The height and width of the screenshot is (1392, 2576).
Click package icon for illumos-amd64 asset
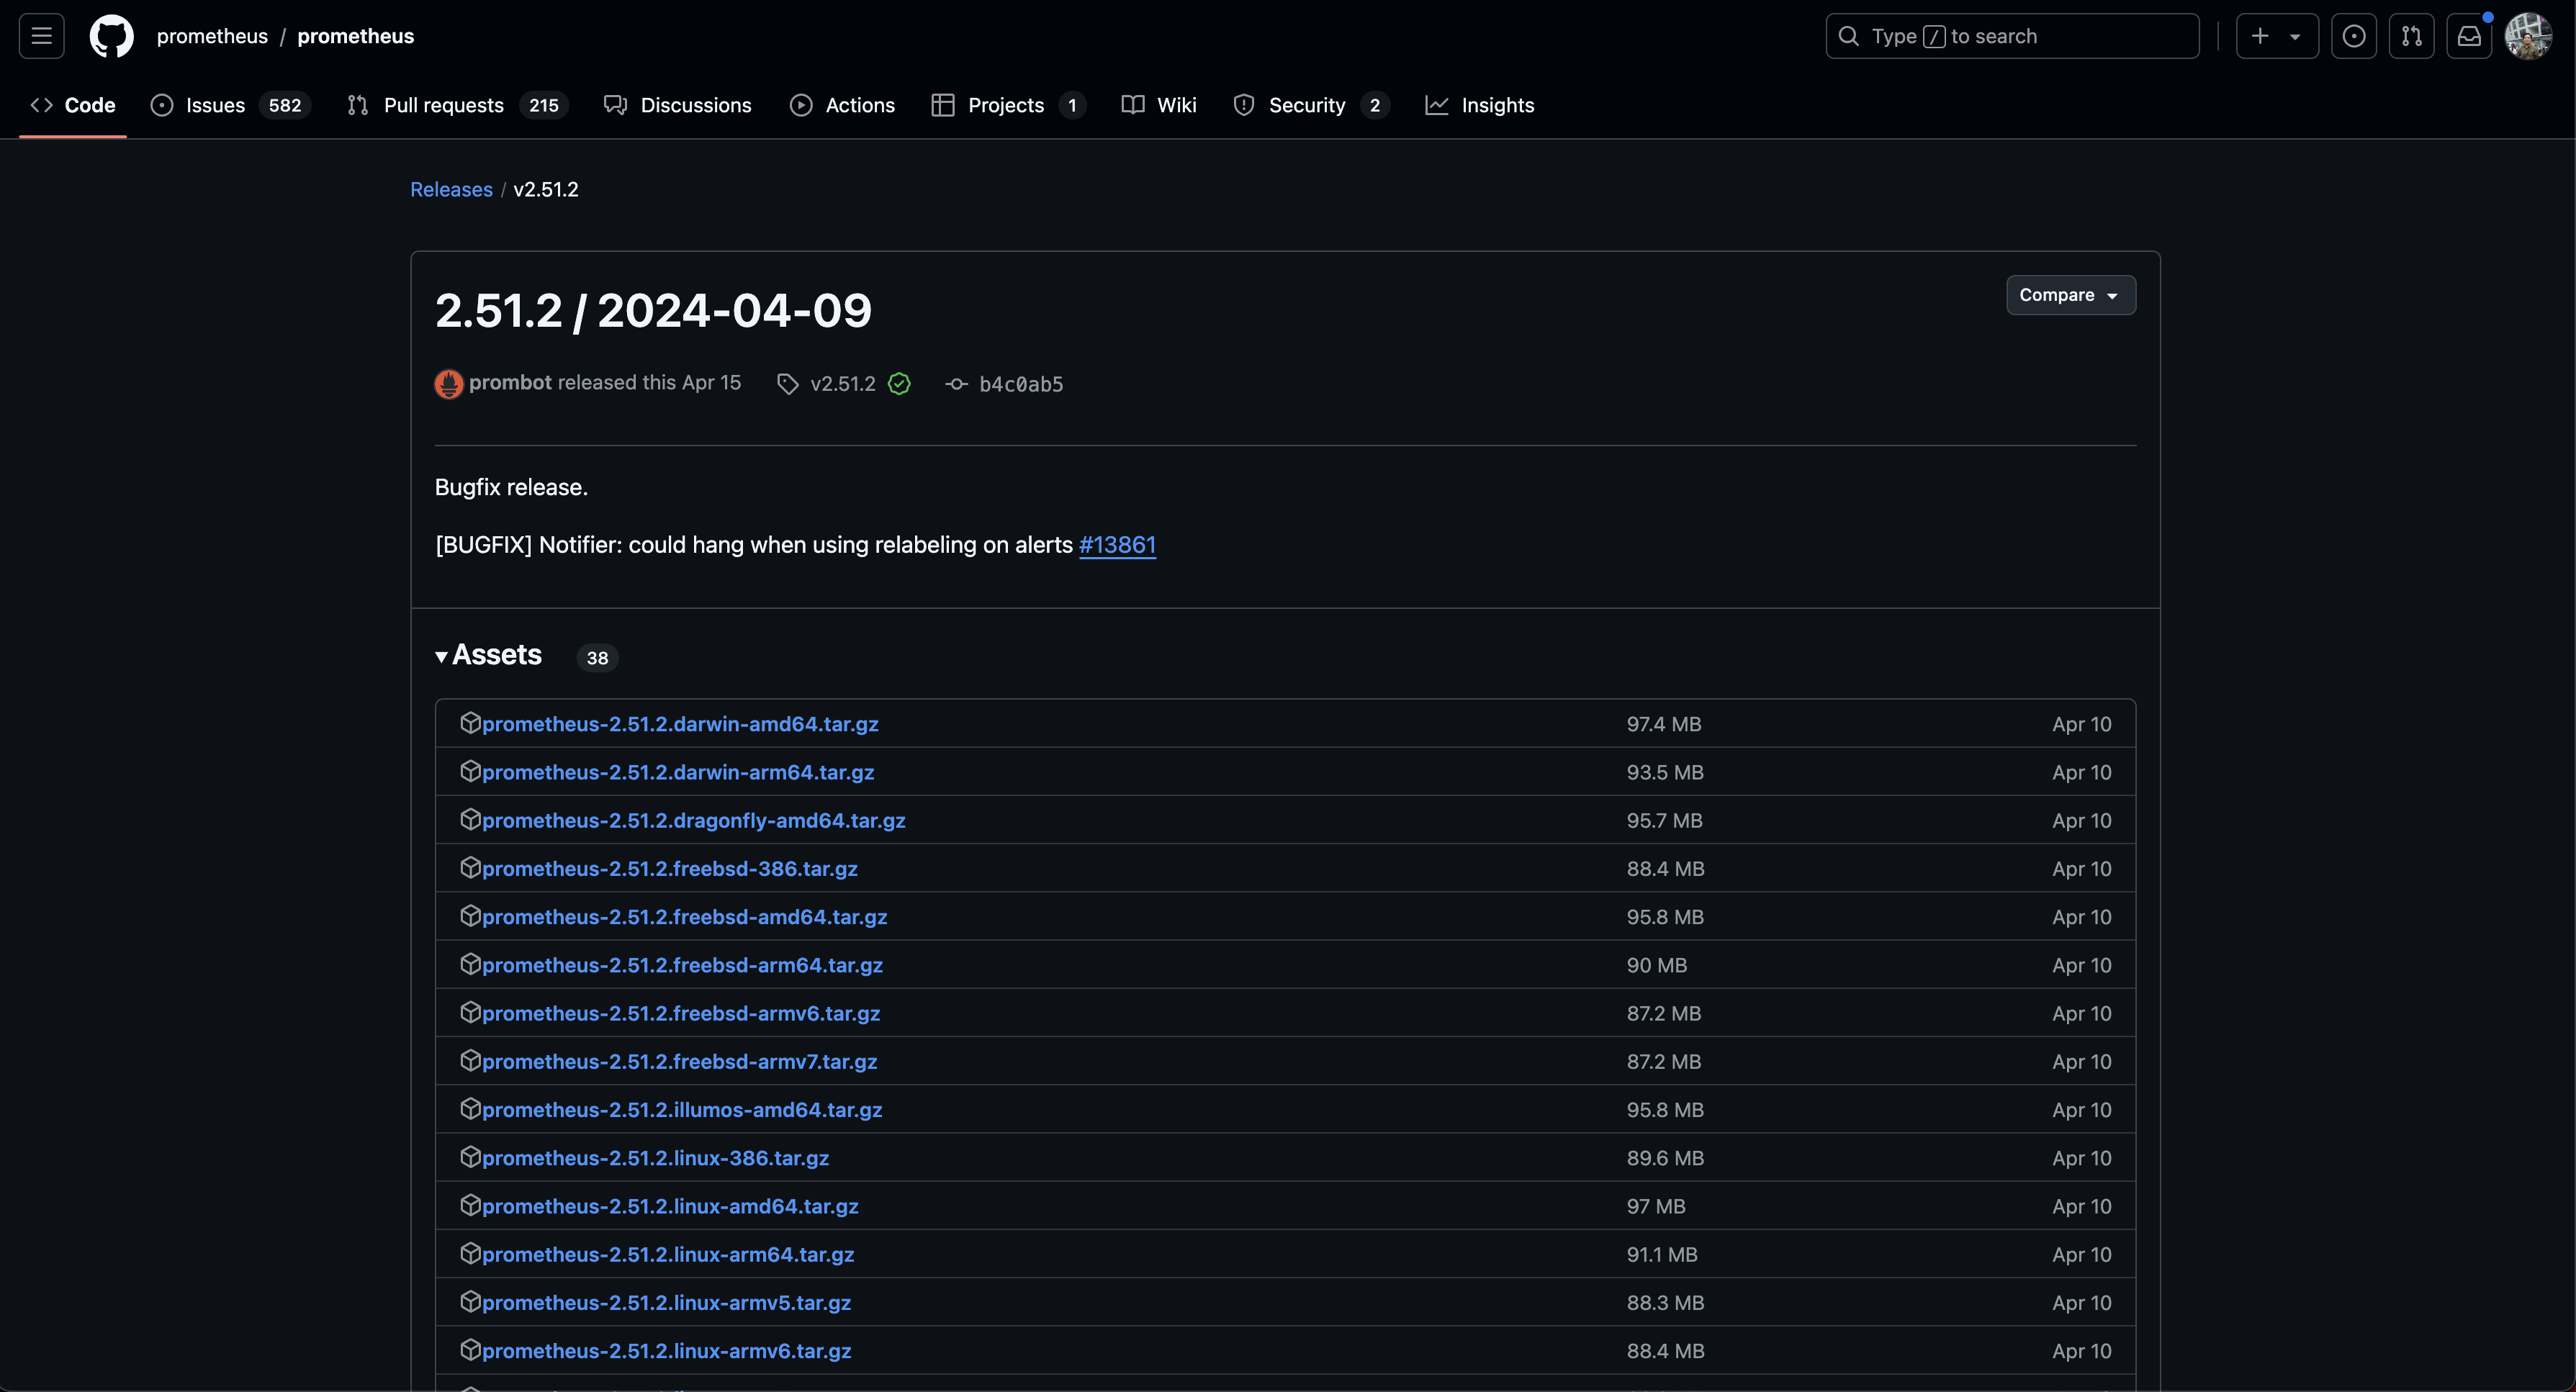click(470, 1109)
